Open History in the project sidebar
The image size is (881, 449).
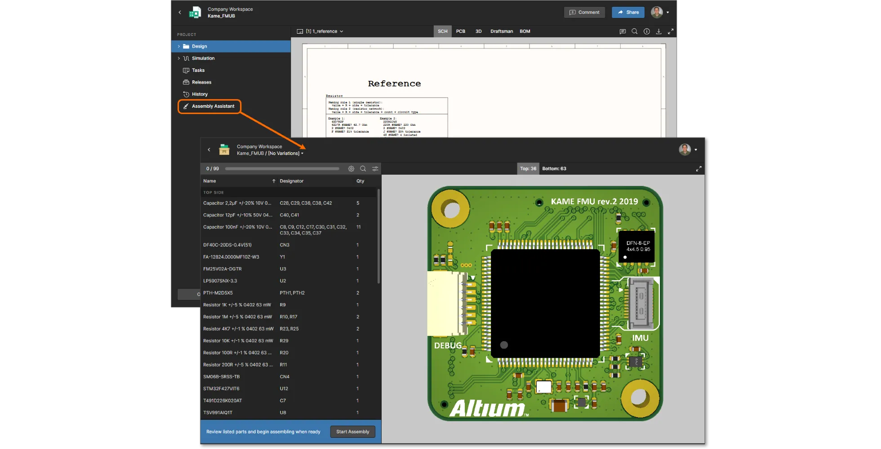(x=200, y=94)
